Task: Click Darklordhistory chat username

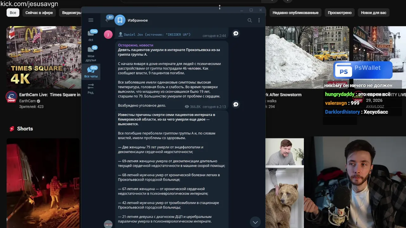Action: tap(342, 112)
